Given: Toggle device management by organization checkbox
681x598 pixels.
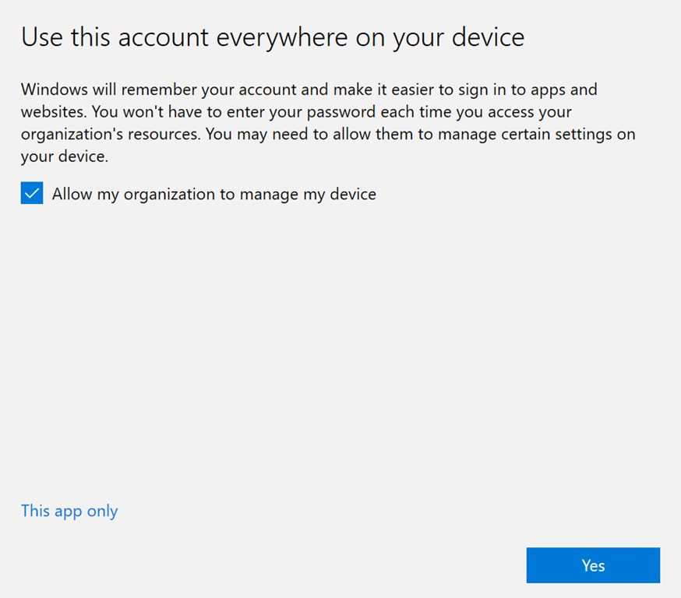Looking at the screenshot, I should click(32, 194).
